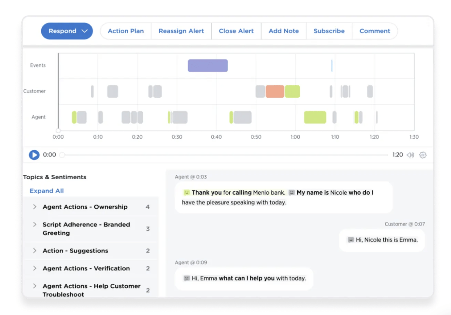Click the green sentiment icon in what can I help you
The height and width of the screenshot is (315, 451).
tap(186, 279)
